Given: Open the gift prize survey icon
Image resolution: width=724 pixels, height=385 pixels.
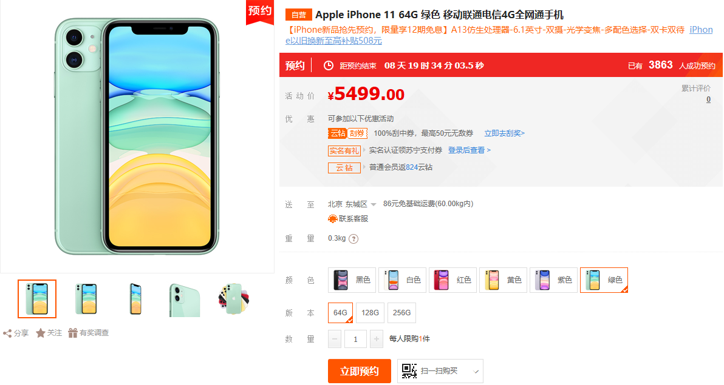Looking at the screenshot, I should point(72,333).
